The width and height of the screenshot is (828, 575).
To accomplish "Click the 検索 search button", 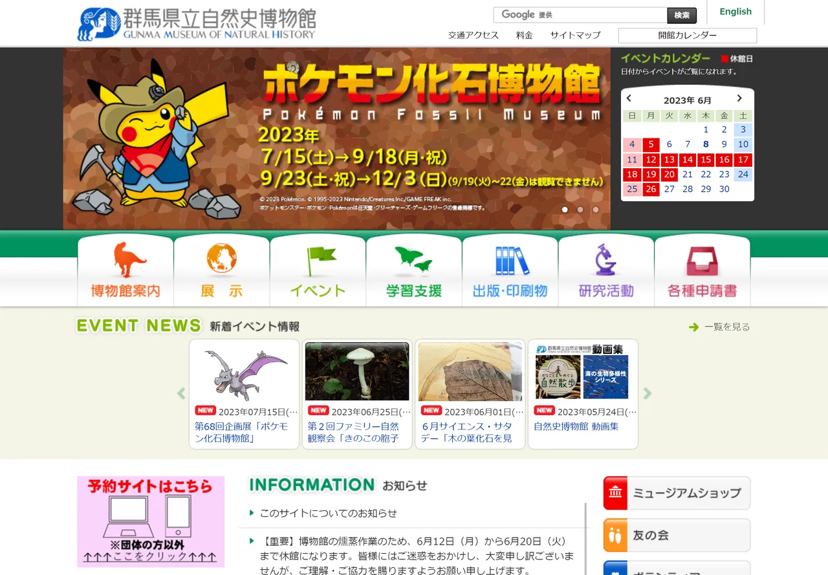I will [x=682, y=15].
